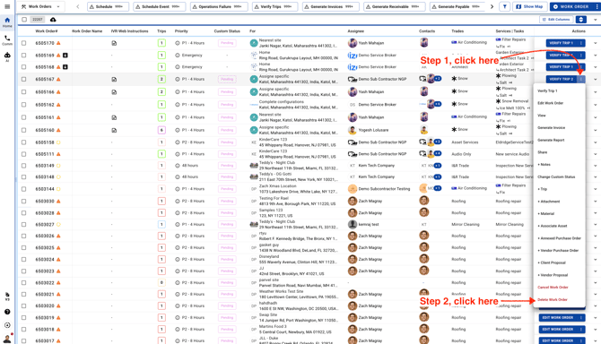Expand the 6503019 row chevron

[596, 318]
